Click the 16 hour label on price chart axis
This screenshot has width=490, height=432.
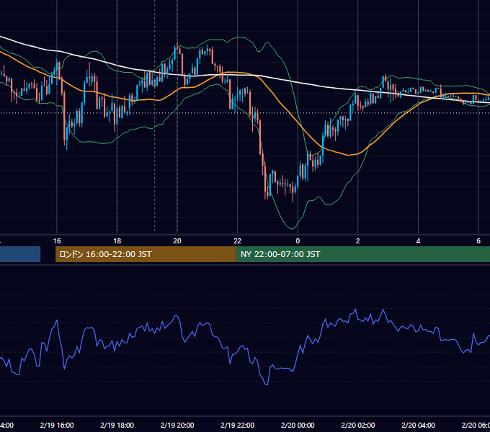point(57,241)
